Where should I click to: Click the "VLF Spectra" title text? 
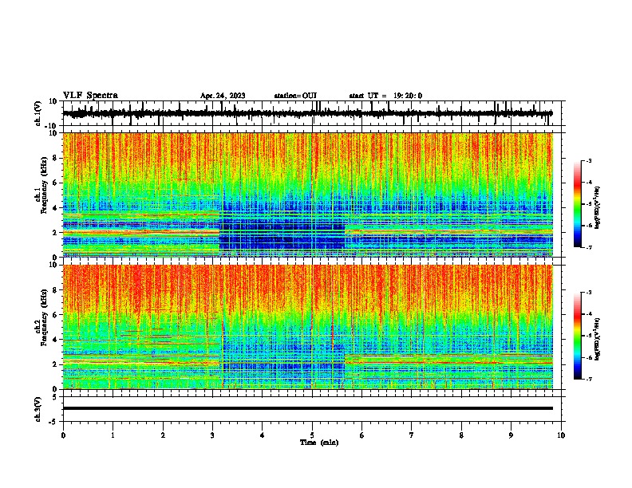(90, 96)
